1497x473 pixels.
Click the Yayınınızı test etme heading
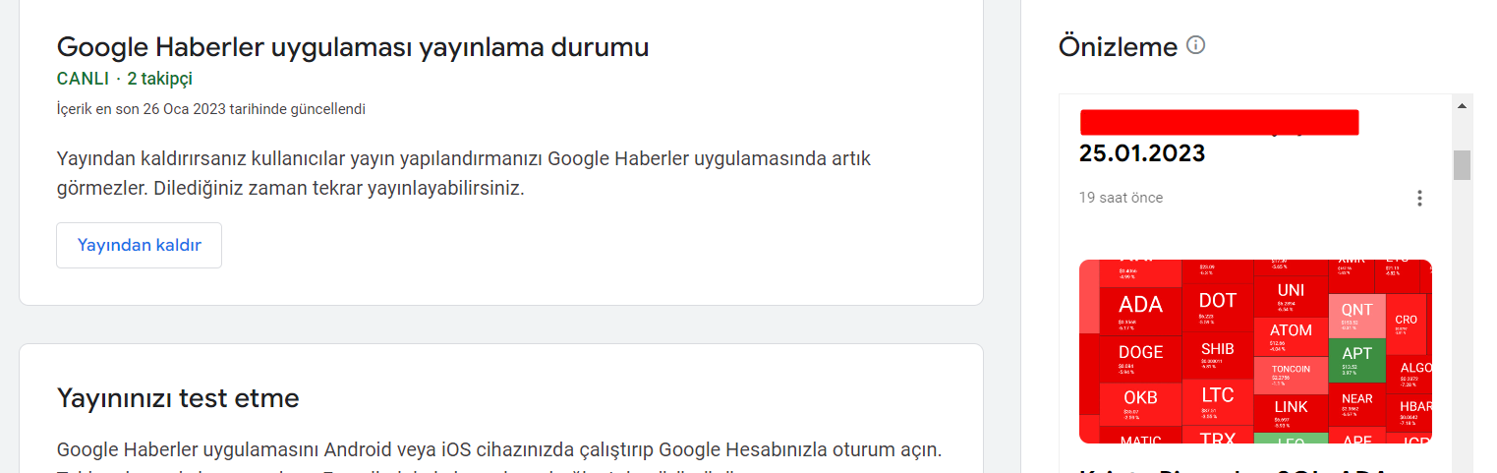178,398
